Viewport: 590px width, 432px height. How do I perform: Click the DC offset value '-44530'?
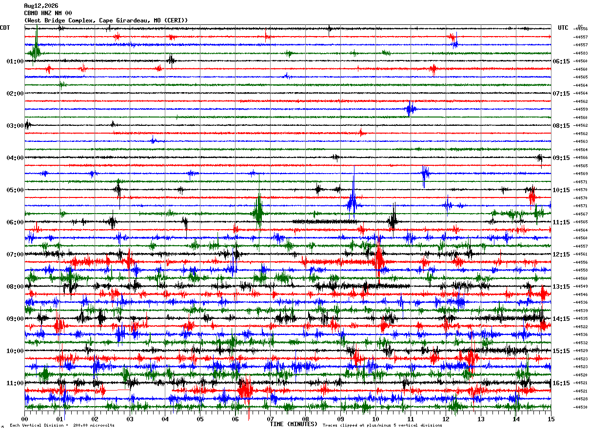(580, 407)
